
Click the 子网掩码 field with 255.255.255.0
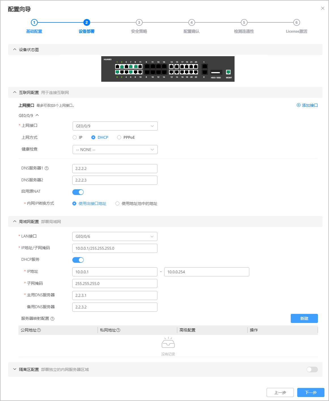click(115, 284)
